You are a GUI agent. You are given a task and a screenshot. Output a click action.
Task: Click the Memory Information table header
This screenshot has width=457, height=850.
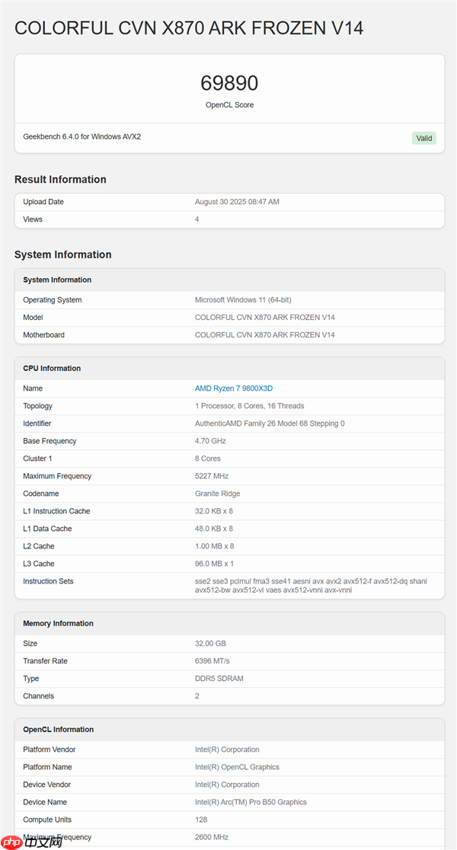[x=58, y=624]
